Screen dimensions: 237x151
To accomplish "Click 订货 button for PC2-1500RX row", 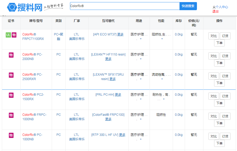I will 225,96.
